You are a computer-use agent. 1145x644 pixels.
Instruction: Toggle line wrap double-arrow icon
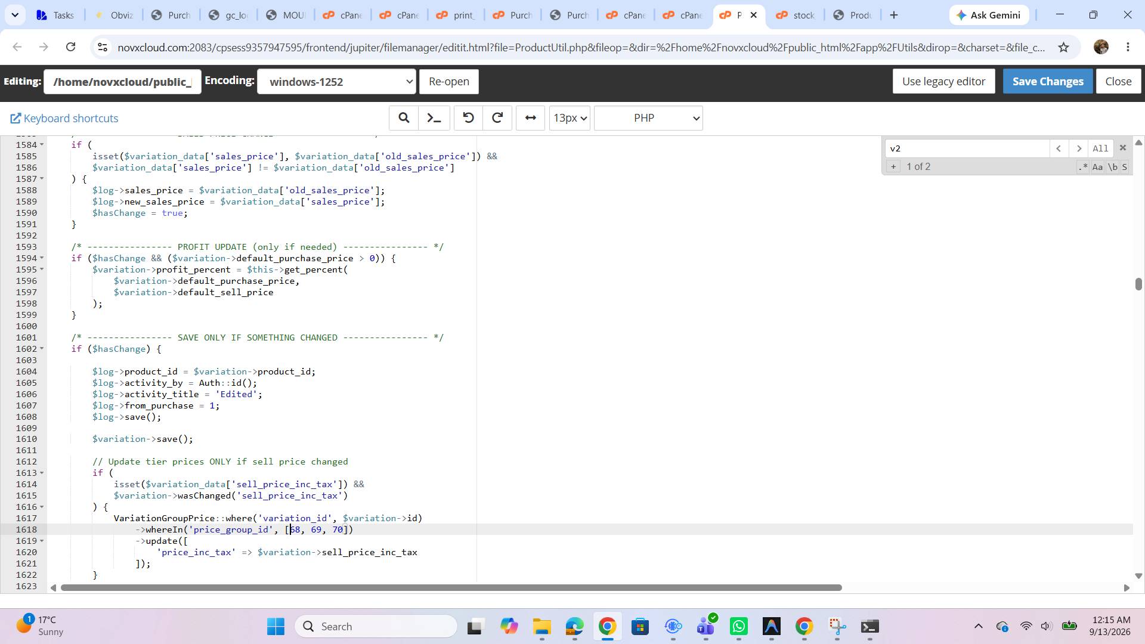click(x=530, y=118)
